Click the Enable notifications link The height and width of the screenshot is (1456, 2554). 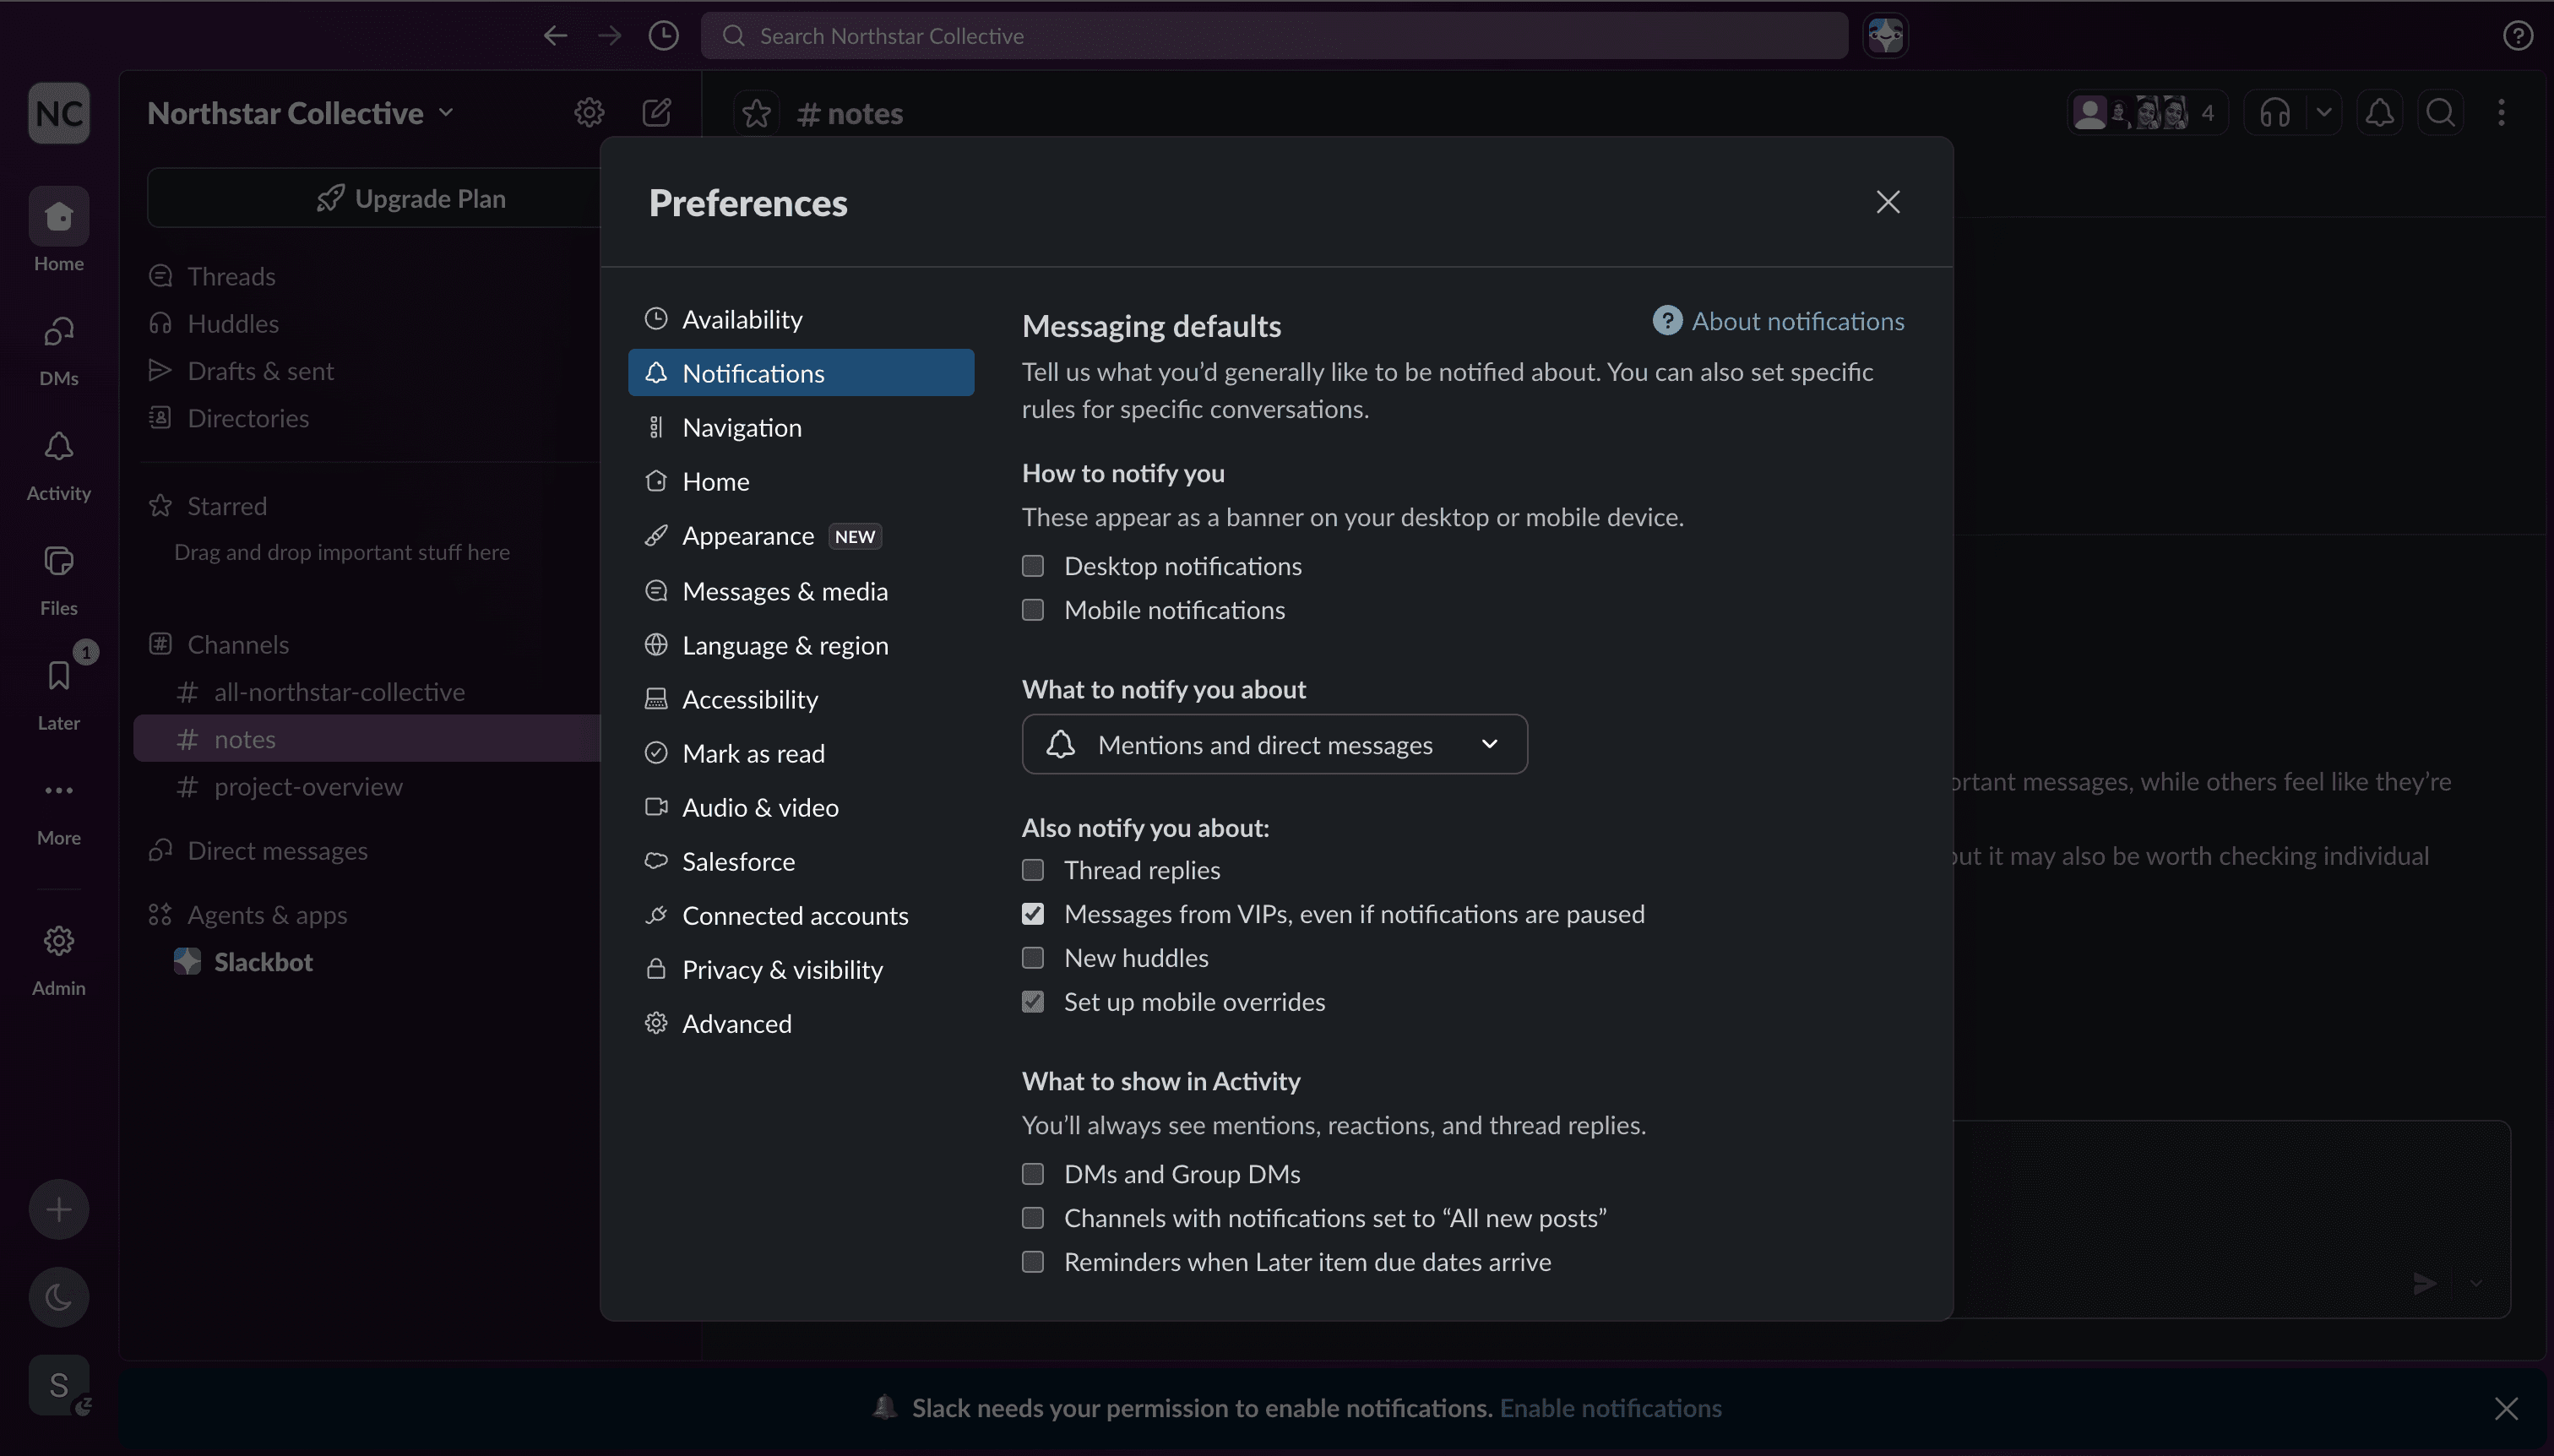[x=1610, y=1408]
